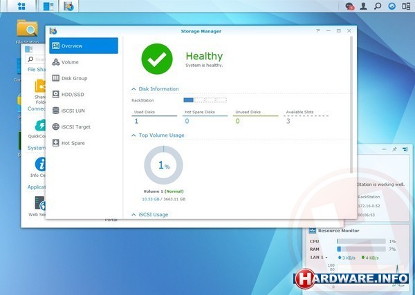Open the Volume section
Viewport: 415px width, 295px height.
click(x=84, y=62)
